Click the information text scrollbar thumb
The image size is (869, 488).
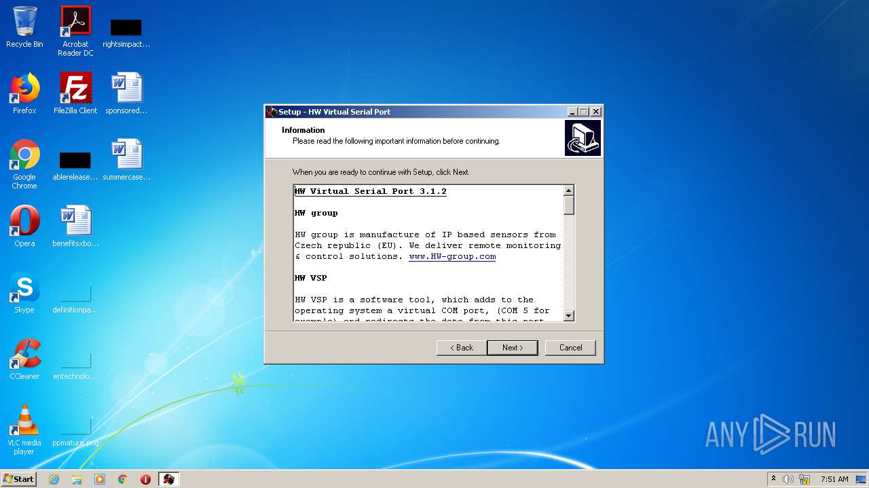[x=569, y=205]
